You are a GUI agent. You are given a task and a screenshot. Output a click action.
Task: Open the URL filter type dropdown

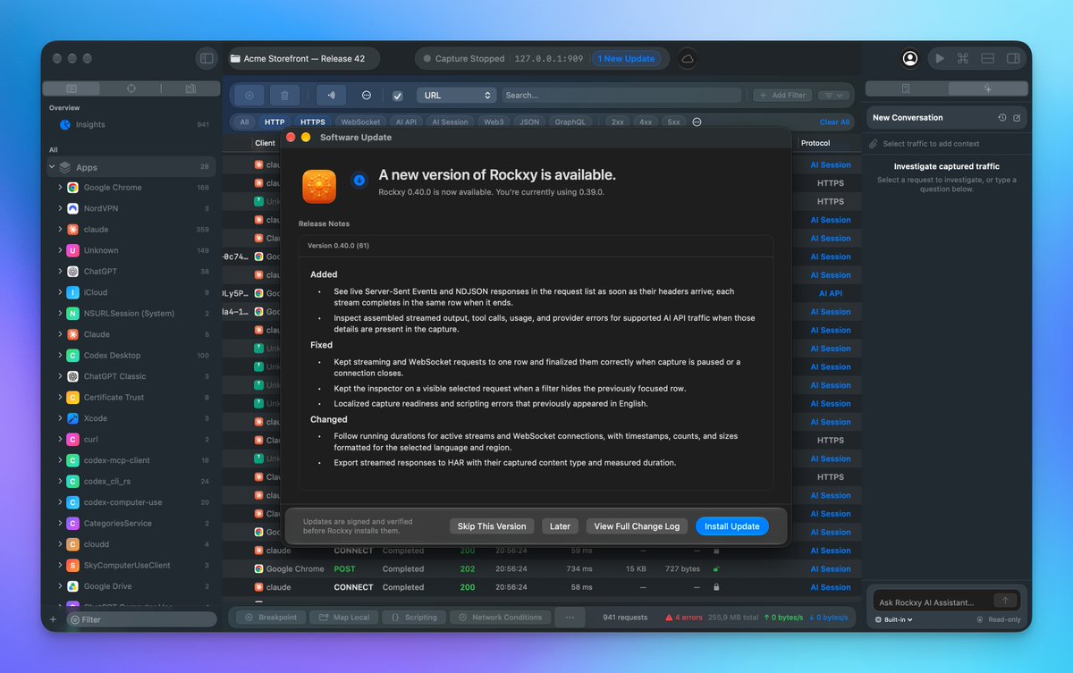pyautogui.click(x=456, y=95)
